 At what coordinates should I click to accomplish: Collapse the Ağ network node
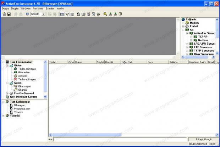(183, 30)
